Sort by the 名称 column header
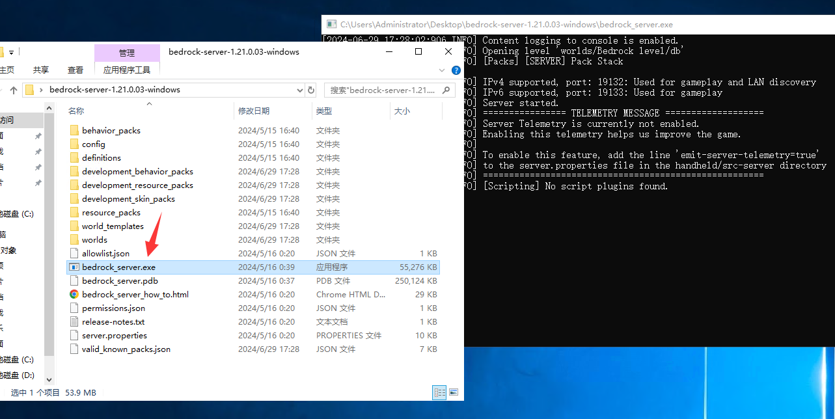 coord(77,111)
